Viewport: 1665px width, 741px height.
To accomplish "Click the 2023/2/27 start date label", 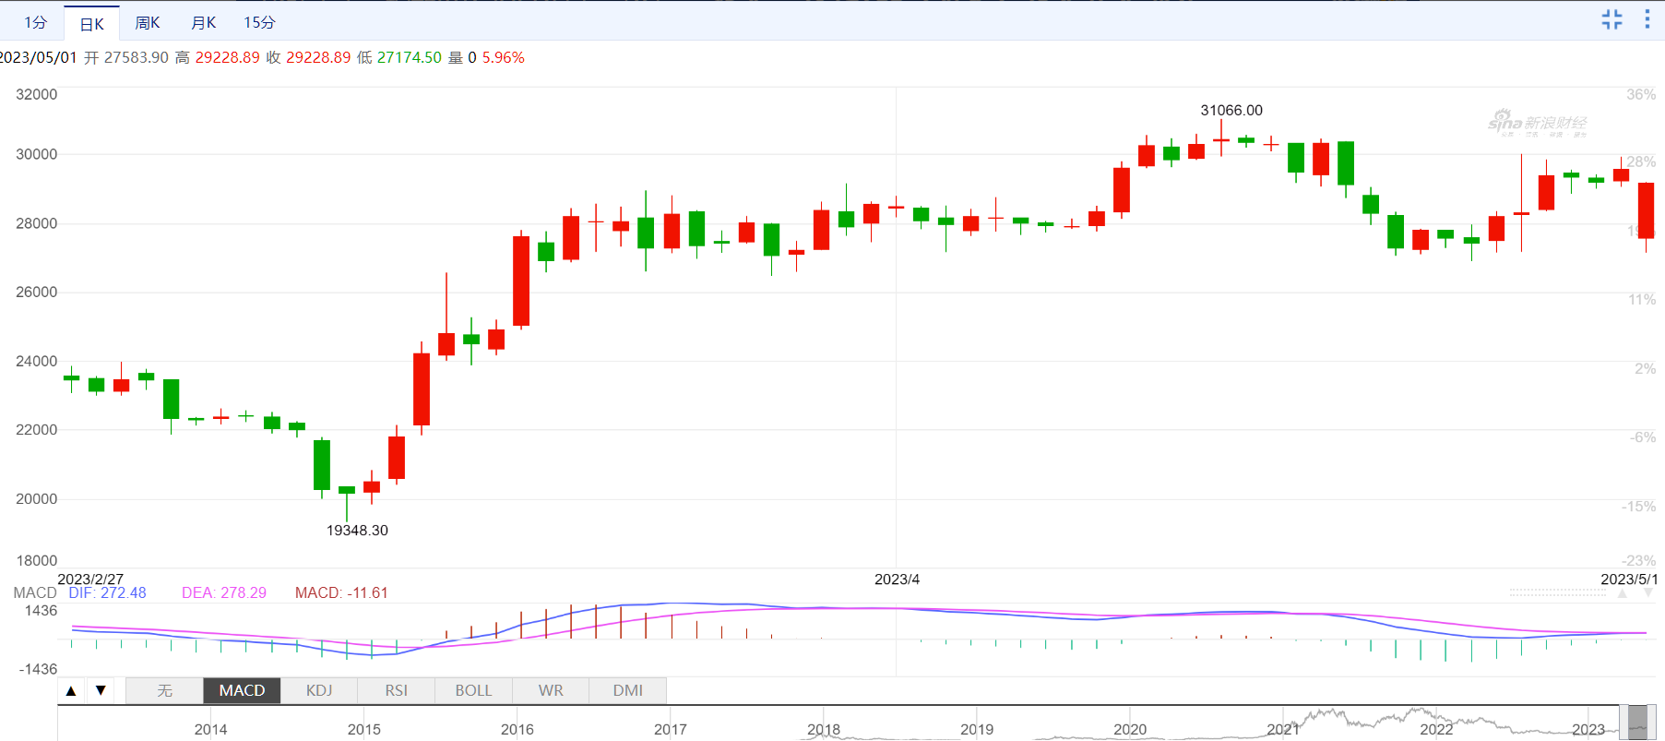I will (90, 579).
